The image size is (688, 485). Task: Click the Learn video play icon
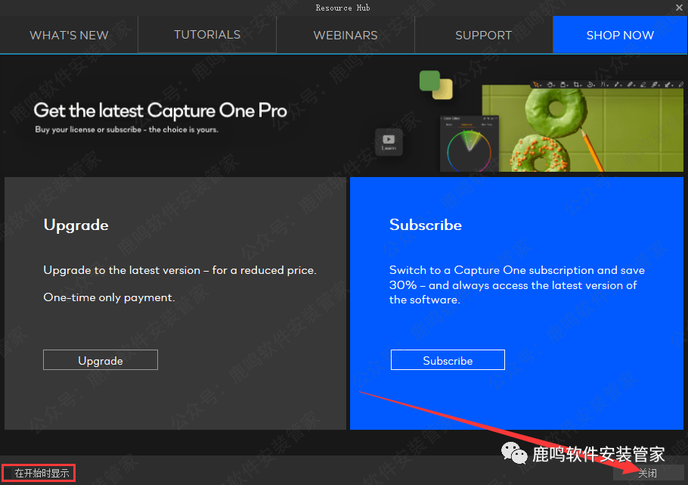pyautogui.click(x=389, y=141)
